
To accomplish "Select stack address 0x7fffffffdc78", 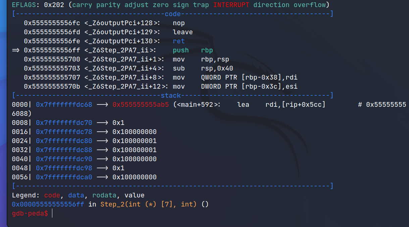I will [x=64, y=132].
